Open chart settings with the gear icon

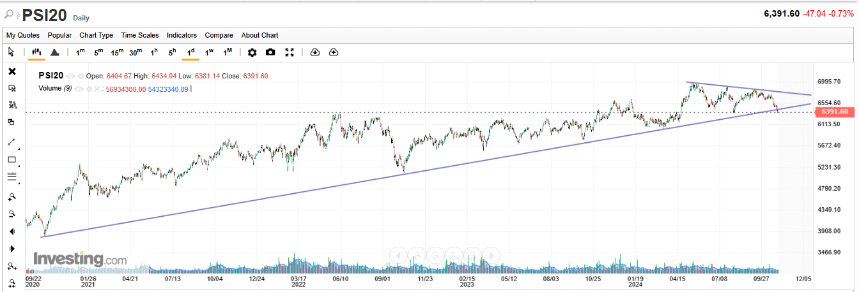click(x=252, y=52)
